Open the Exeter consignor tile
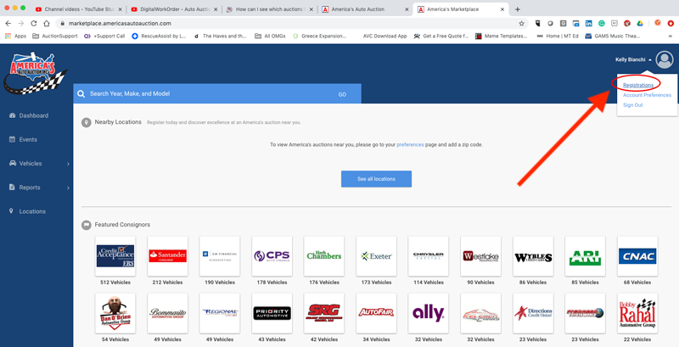Image resolution: width=679 pixels, height=347 pixels. pos(376,256)
